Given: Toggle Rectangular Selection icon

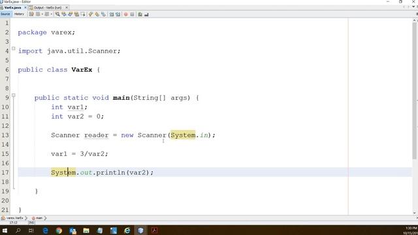Looking at the screenshot, I should coord(83,14).
